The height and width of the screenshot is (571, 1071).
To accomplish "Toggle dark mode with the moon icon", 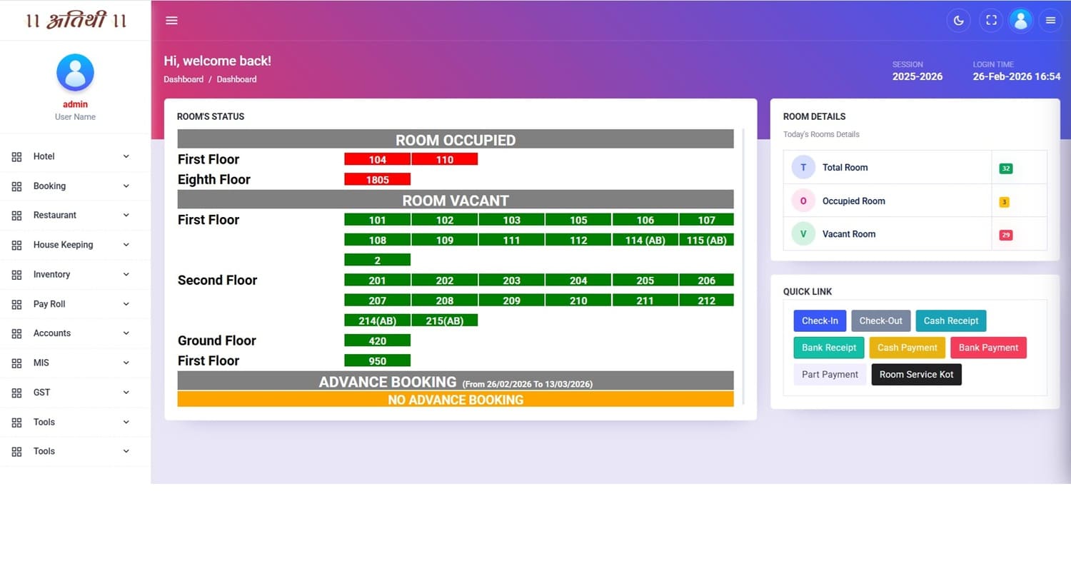I will coord(958,20).
